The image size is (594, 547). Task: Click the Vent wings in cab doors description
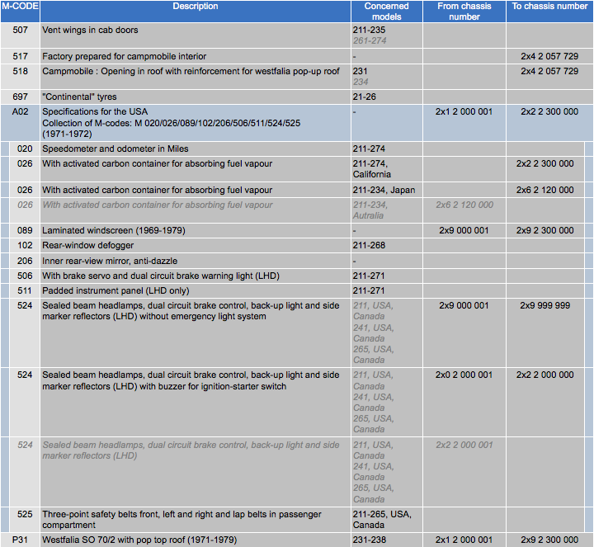point(91,31)
